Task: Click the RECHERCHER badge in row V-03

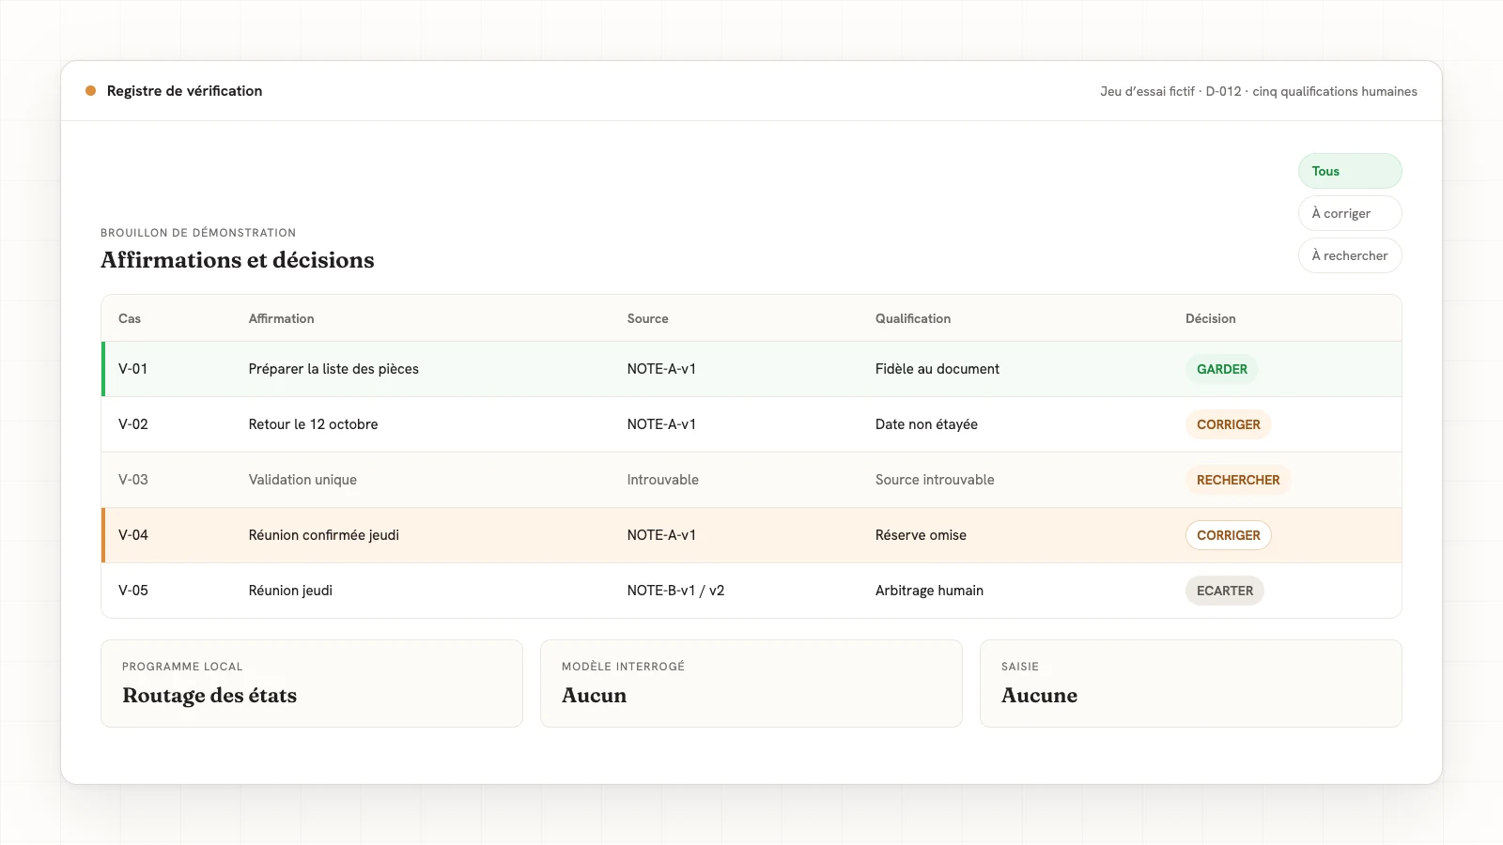Action: pos(1238,480)
